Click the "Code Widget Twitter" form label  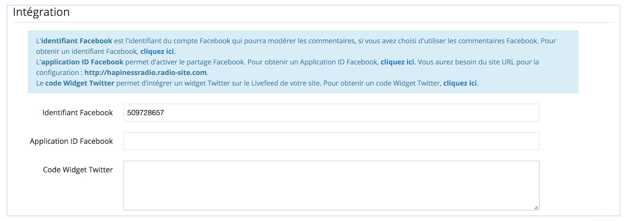(x=78, y=170)
